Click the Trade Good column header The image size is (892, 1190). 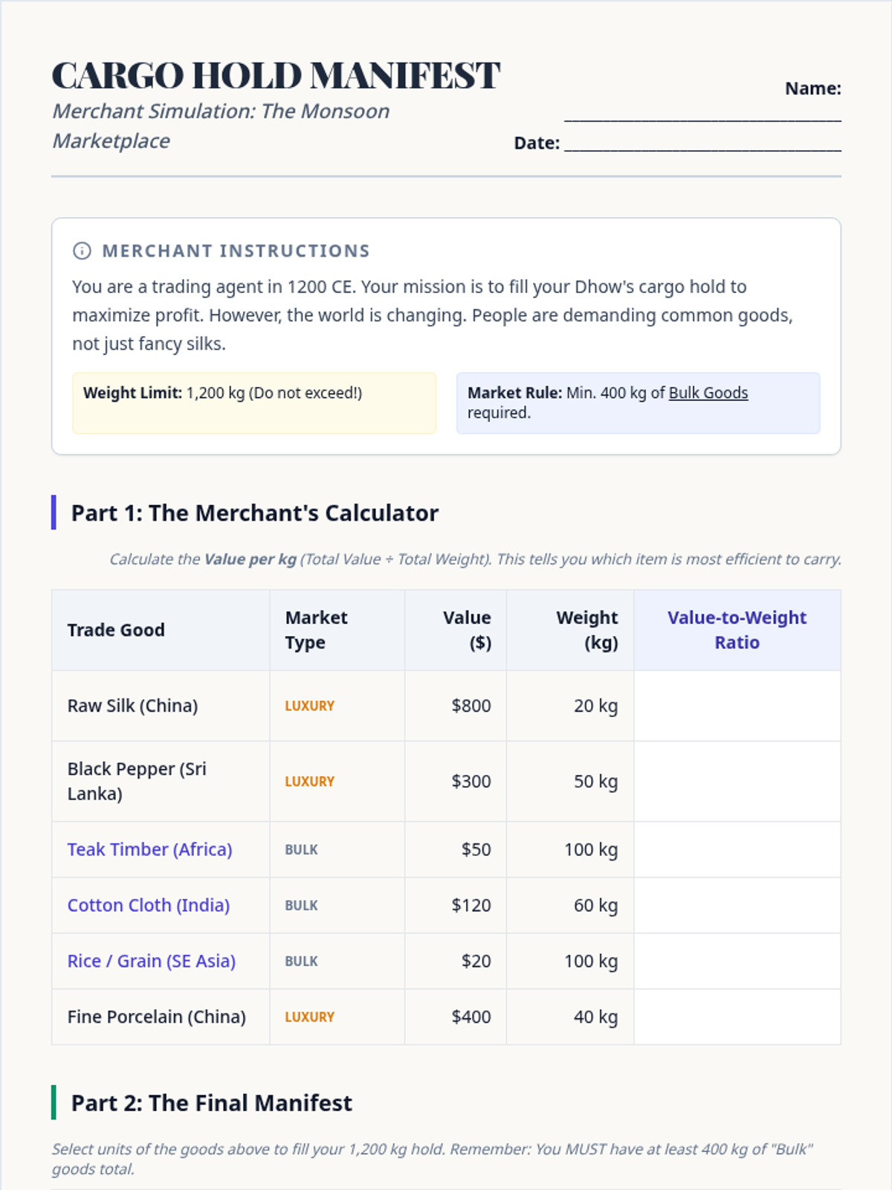pyautogui.click(x=116, y=630)
